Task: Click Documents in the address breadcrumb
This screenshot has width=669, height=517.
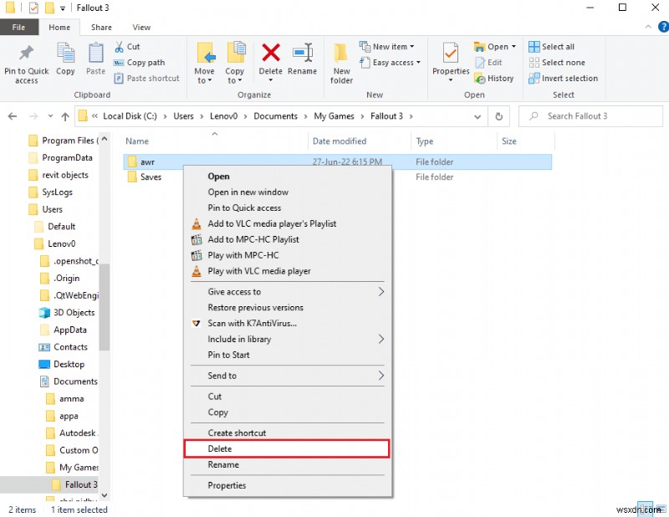Action: (275, 116)
